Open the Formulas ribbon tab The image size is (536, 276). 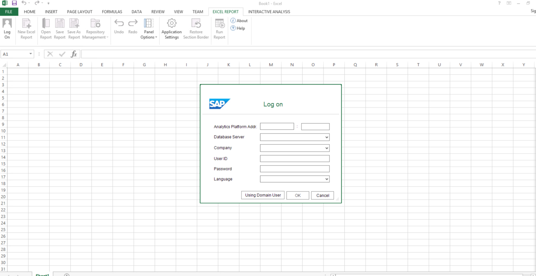[112, 12]
